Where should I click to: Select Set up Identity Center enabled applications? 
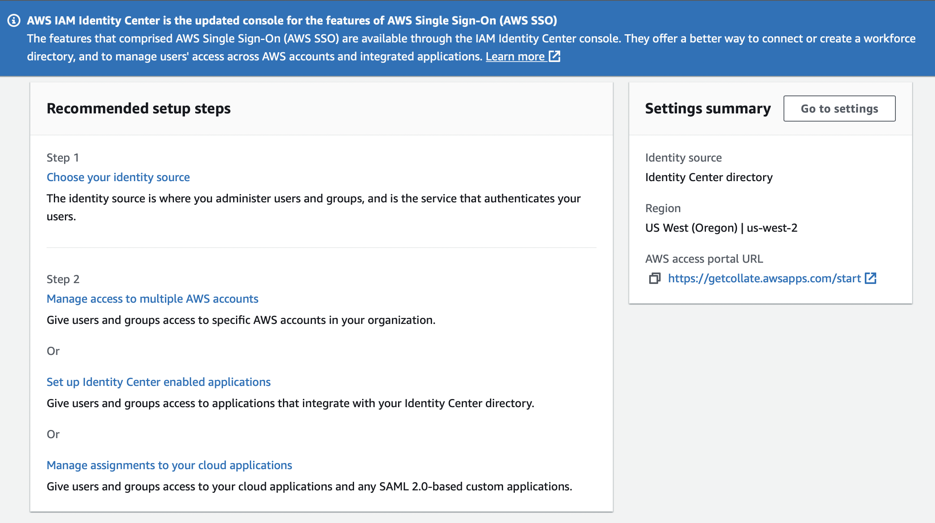point(158,382)
